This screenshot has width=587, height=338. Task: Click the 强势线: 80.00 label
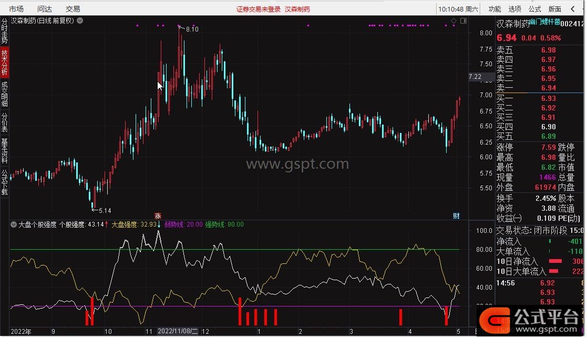pos(224,224)
